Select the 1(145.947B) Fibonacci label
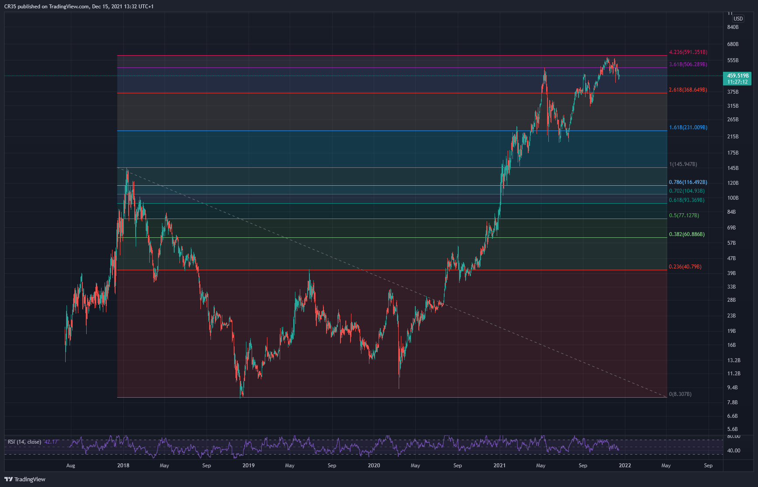This screenshot has height=487, width=758. click(683, 164)
